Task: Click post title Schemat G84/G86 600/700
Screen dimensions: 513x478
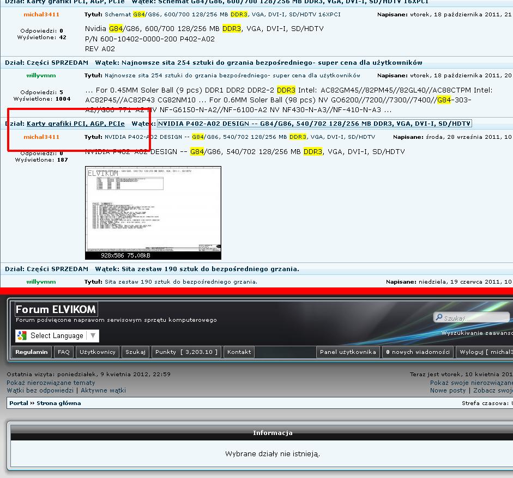Action: click(x=222, y=14)
